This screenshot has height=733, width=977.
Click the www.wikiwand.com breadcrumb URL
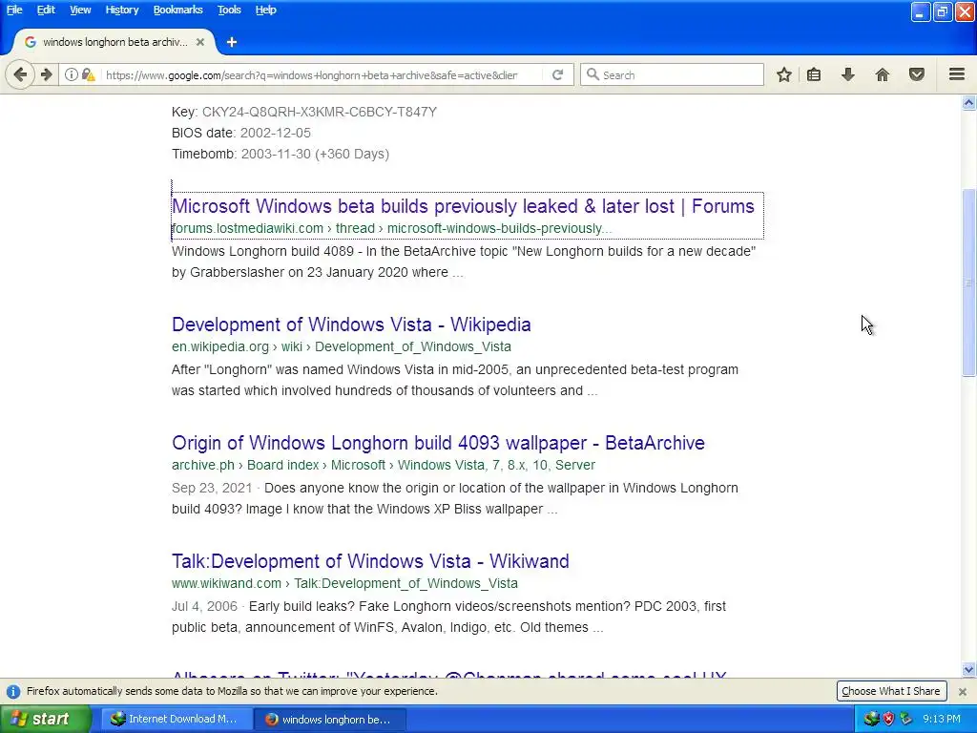tap(344, 584)
